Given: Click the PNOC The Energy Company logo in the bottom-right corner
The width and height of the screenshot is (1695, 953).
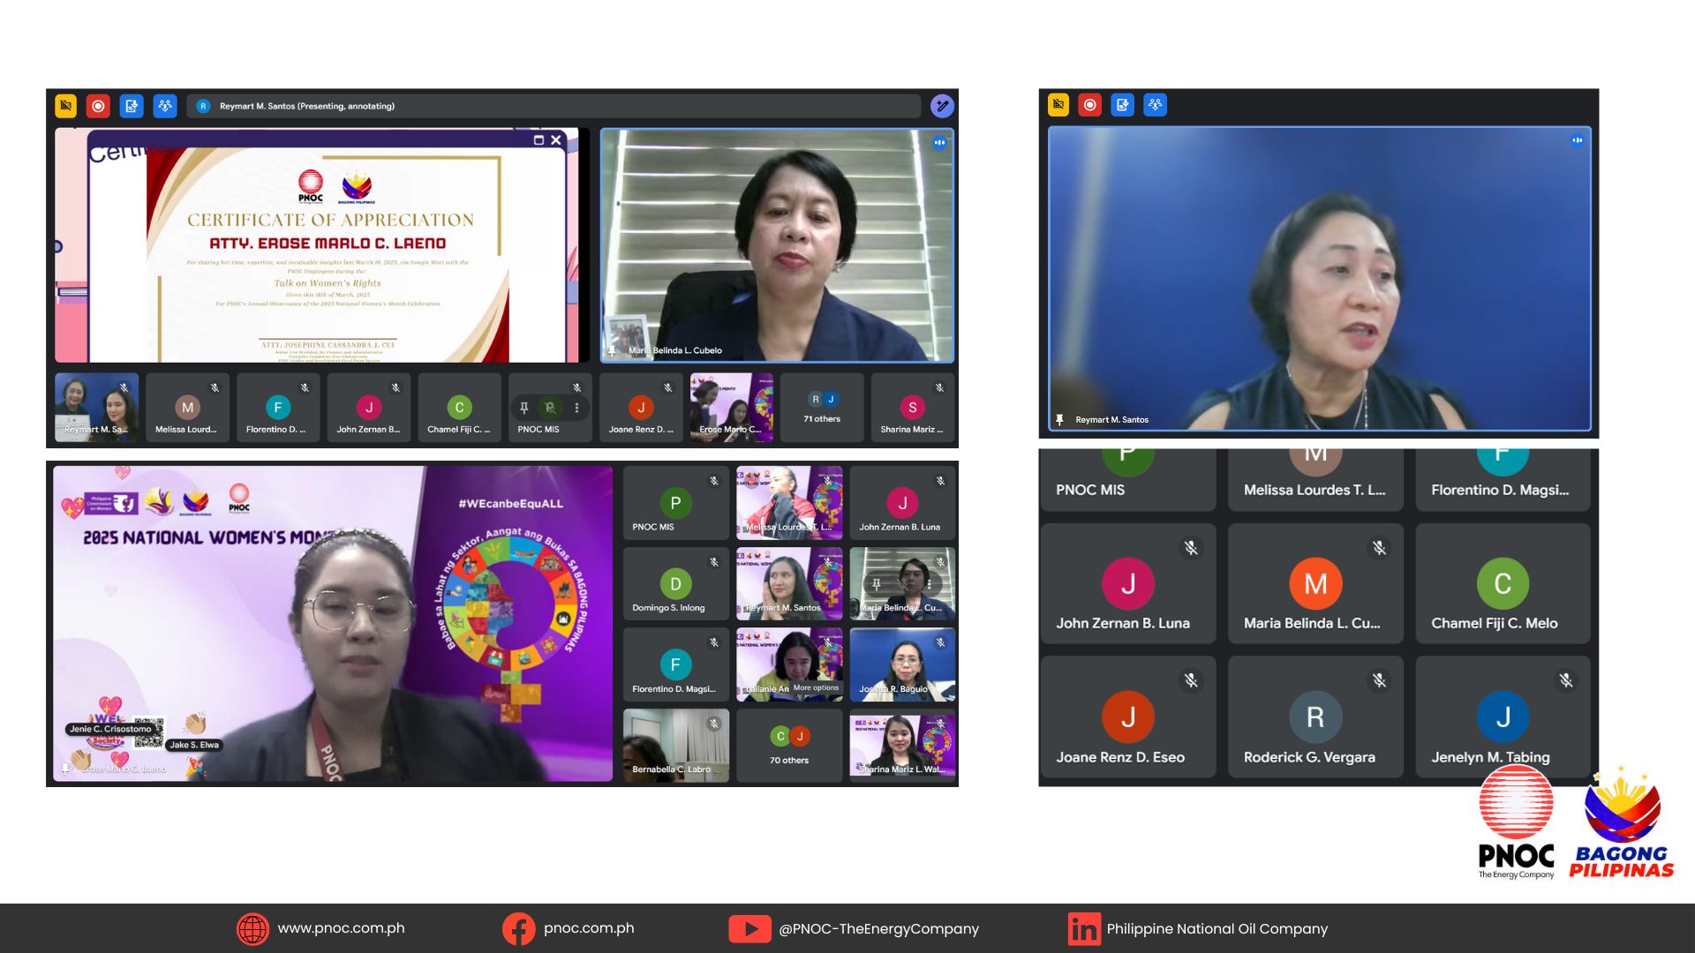Looking at the screenshot, I should click(1516, 822).
